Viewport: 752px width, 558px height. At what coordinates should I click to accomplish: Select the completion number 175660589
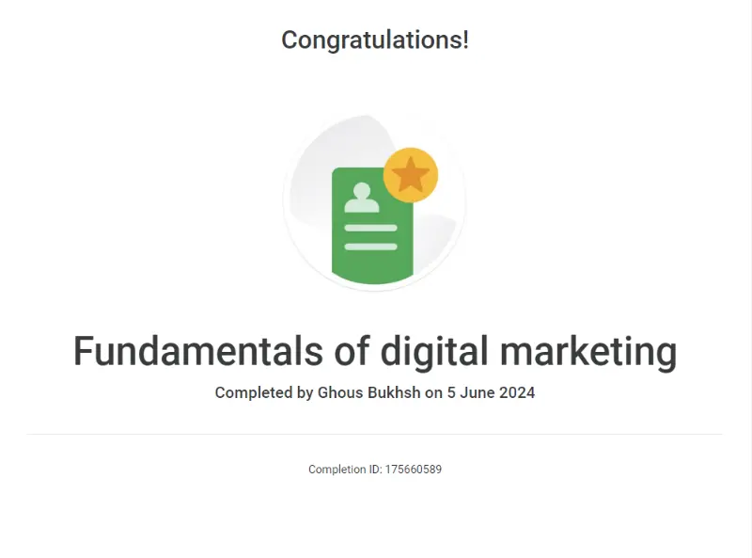[x=414, y=470]
